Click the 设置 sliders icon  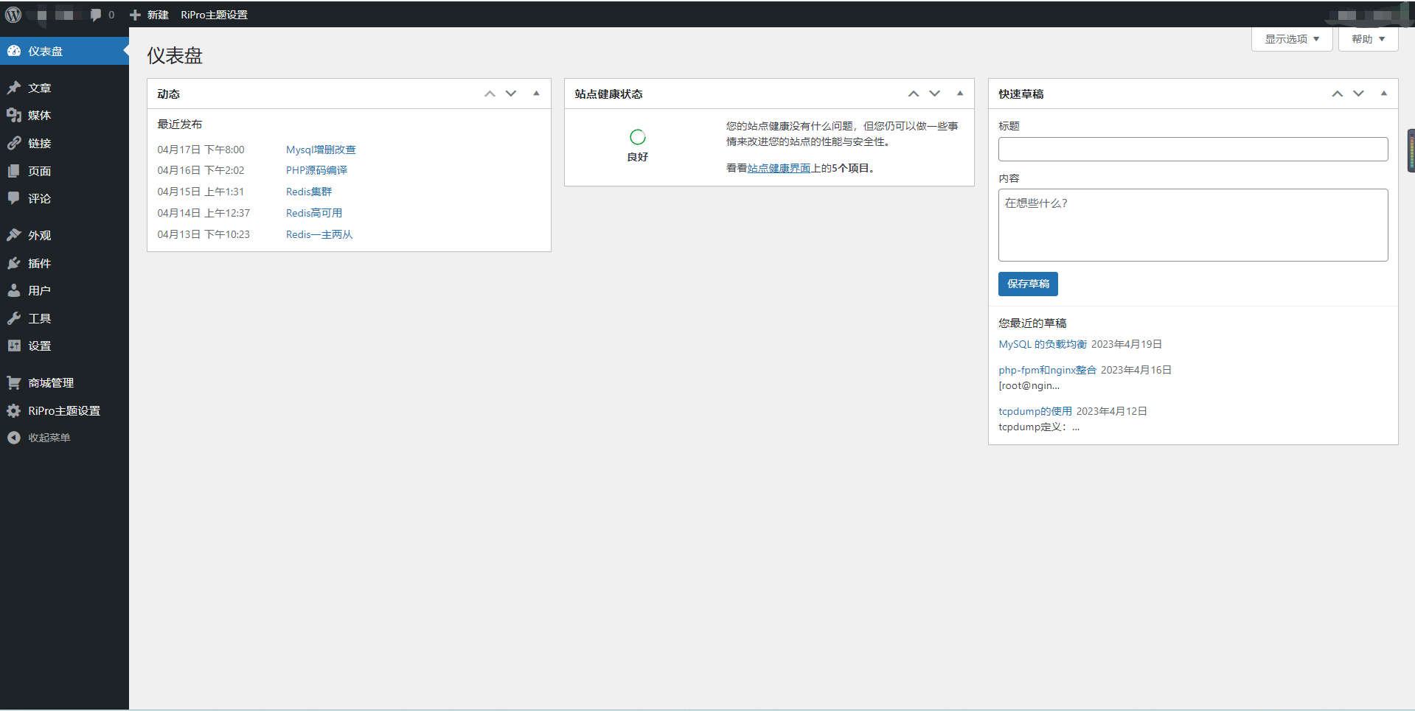point(14,346)
